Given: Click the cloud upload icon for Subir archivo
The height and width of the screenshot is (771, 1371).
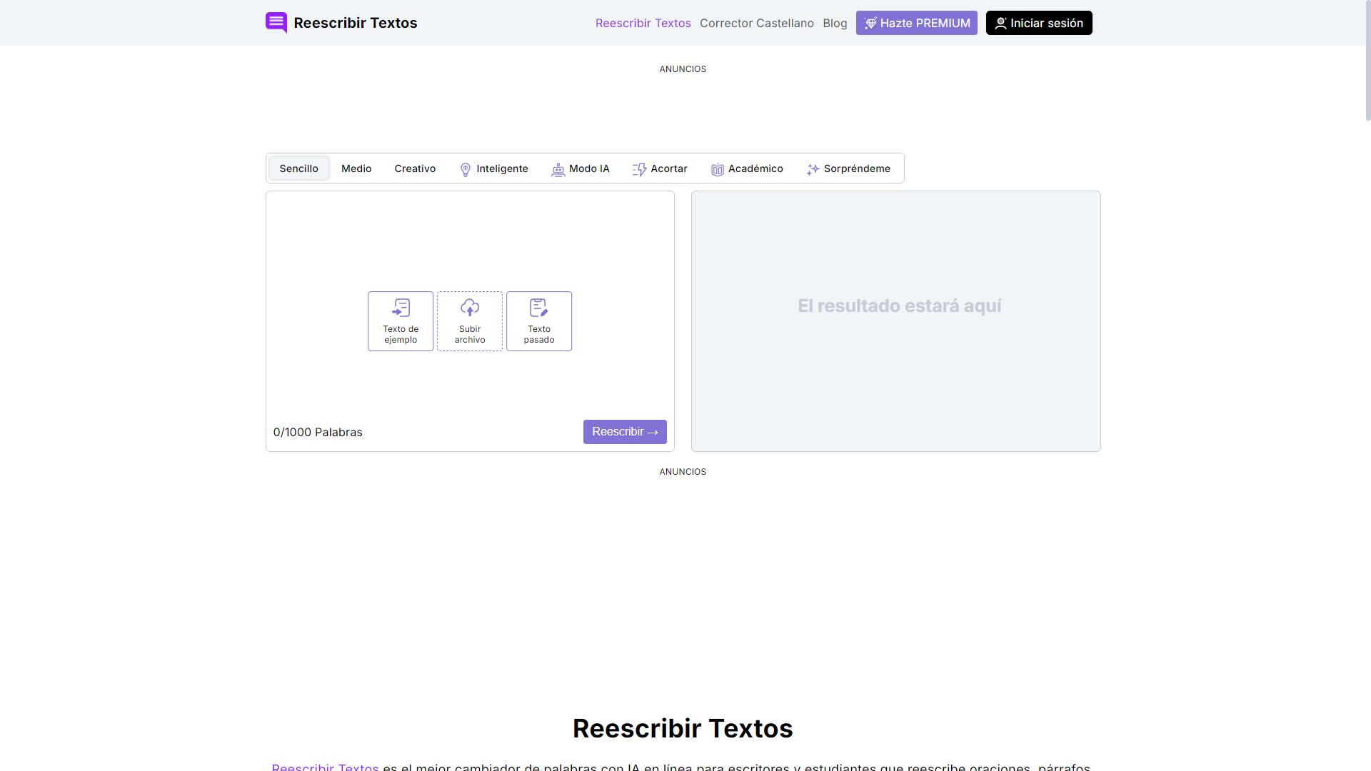Looking at the screenshot, I should pos(469,308).
